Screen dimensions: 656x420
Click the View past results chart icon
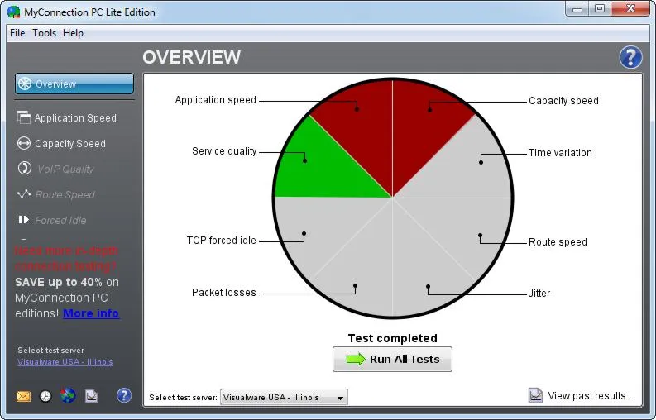535,395
